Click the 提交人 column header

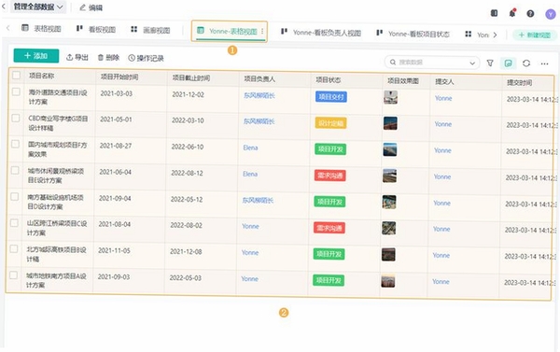tap(444, 82)
